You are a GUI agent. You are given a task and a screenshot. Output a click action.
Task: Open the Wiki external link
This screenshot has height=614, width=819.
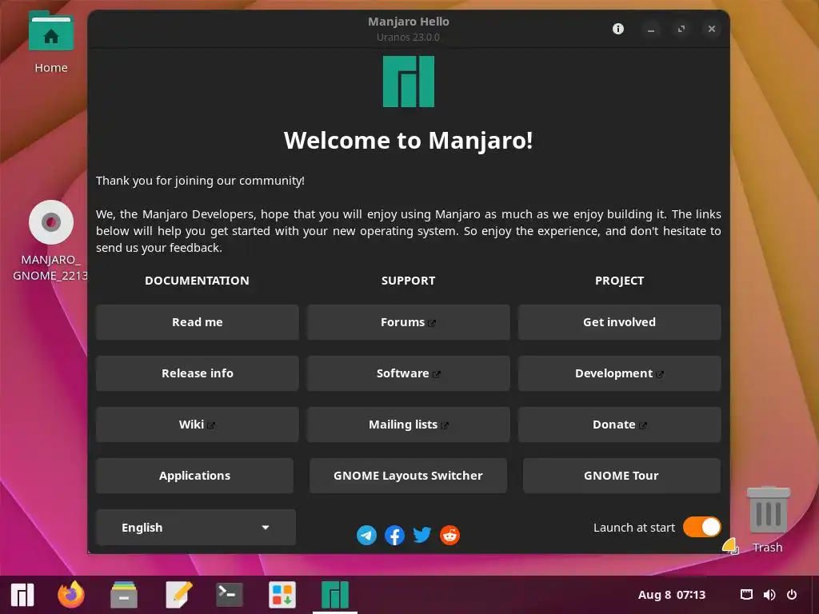pyautogui.click(x=198, y=425)
